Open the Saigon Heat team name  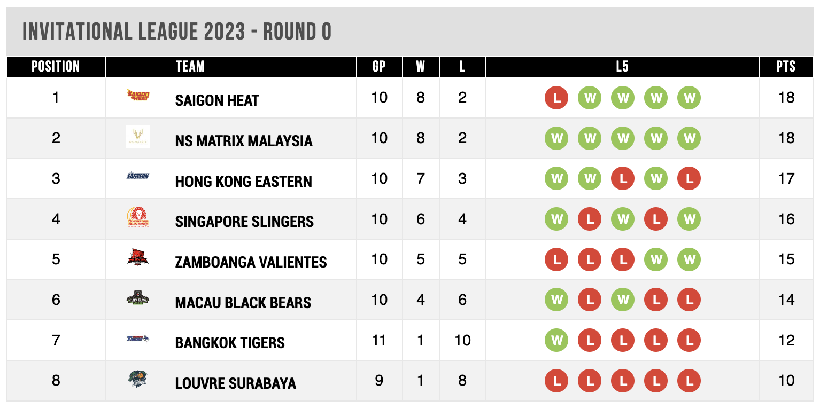pyautogui.click(x=217, y=100)
